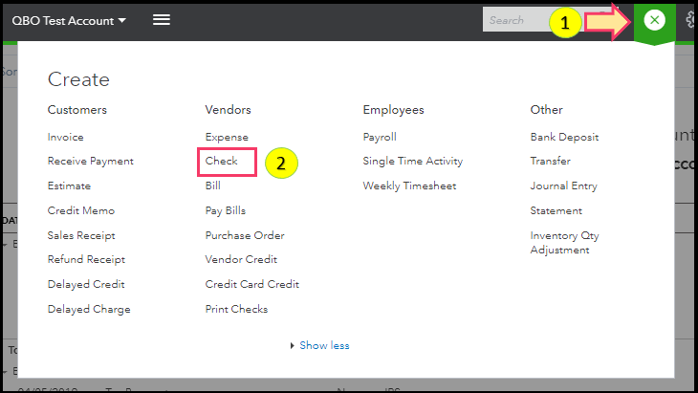The height and width of the screenshot is (393, 698).
Task: Select Invoice under Customers
Action: pyautogui.click(x=66, y=137)
